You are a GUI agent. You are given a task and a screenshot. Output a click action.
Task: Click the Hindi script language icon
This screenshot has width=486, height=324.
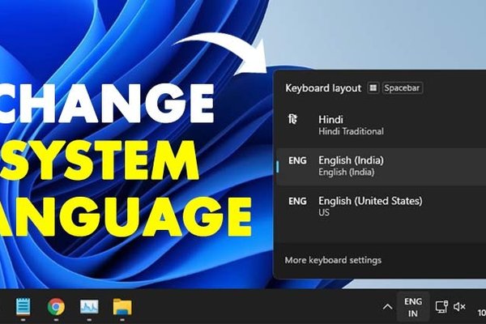point(292,119)
